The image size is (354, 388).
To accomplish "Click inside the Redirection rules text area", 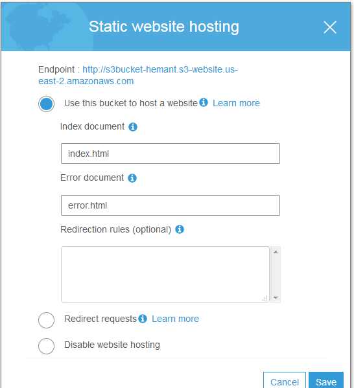I will pyautogui.click(x=165, y=274).
